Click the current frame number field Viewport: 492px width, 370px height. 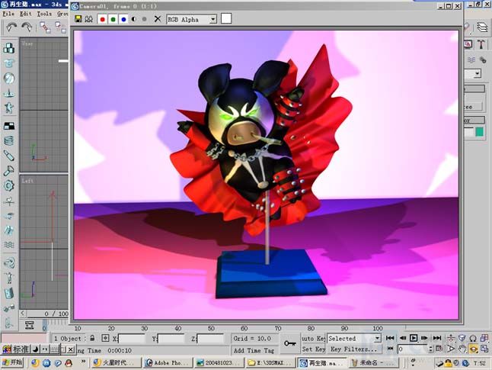point(412,349)
